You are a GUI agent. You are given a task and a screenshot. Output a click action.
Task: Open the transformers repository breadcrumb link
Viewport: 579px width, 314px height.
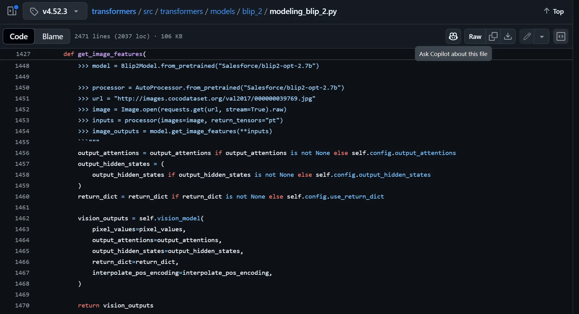(114, 12)
